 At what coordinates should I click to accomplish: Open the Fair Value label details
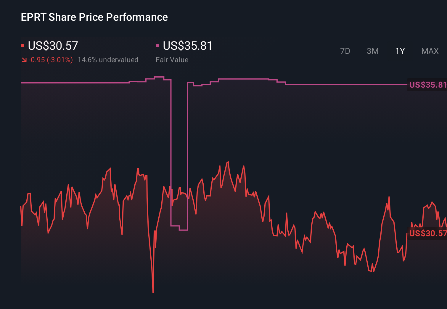pos(172,60)
